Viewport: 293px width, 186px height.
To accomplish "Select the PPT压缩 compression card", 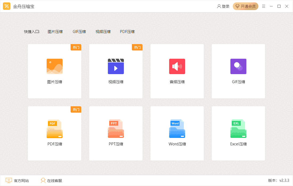I will pos(116,133).
